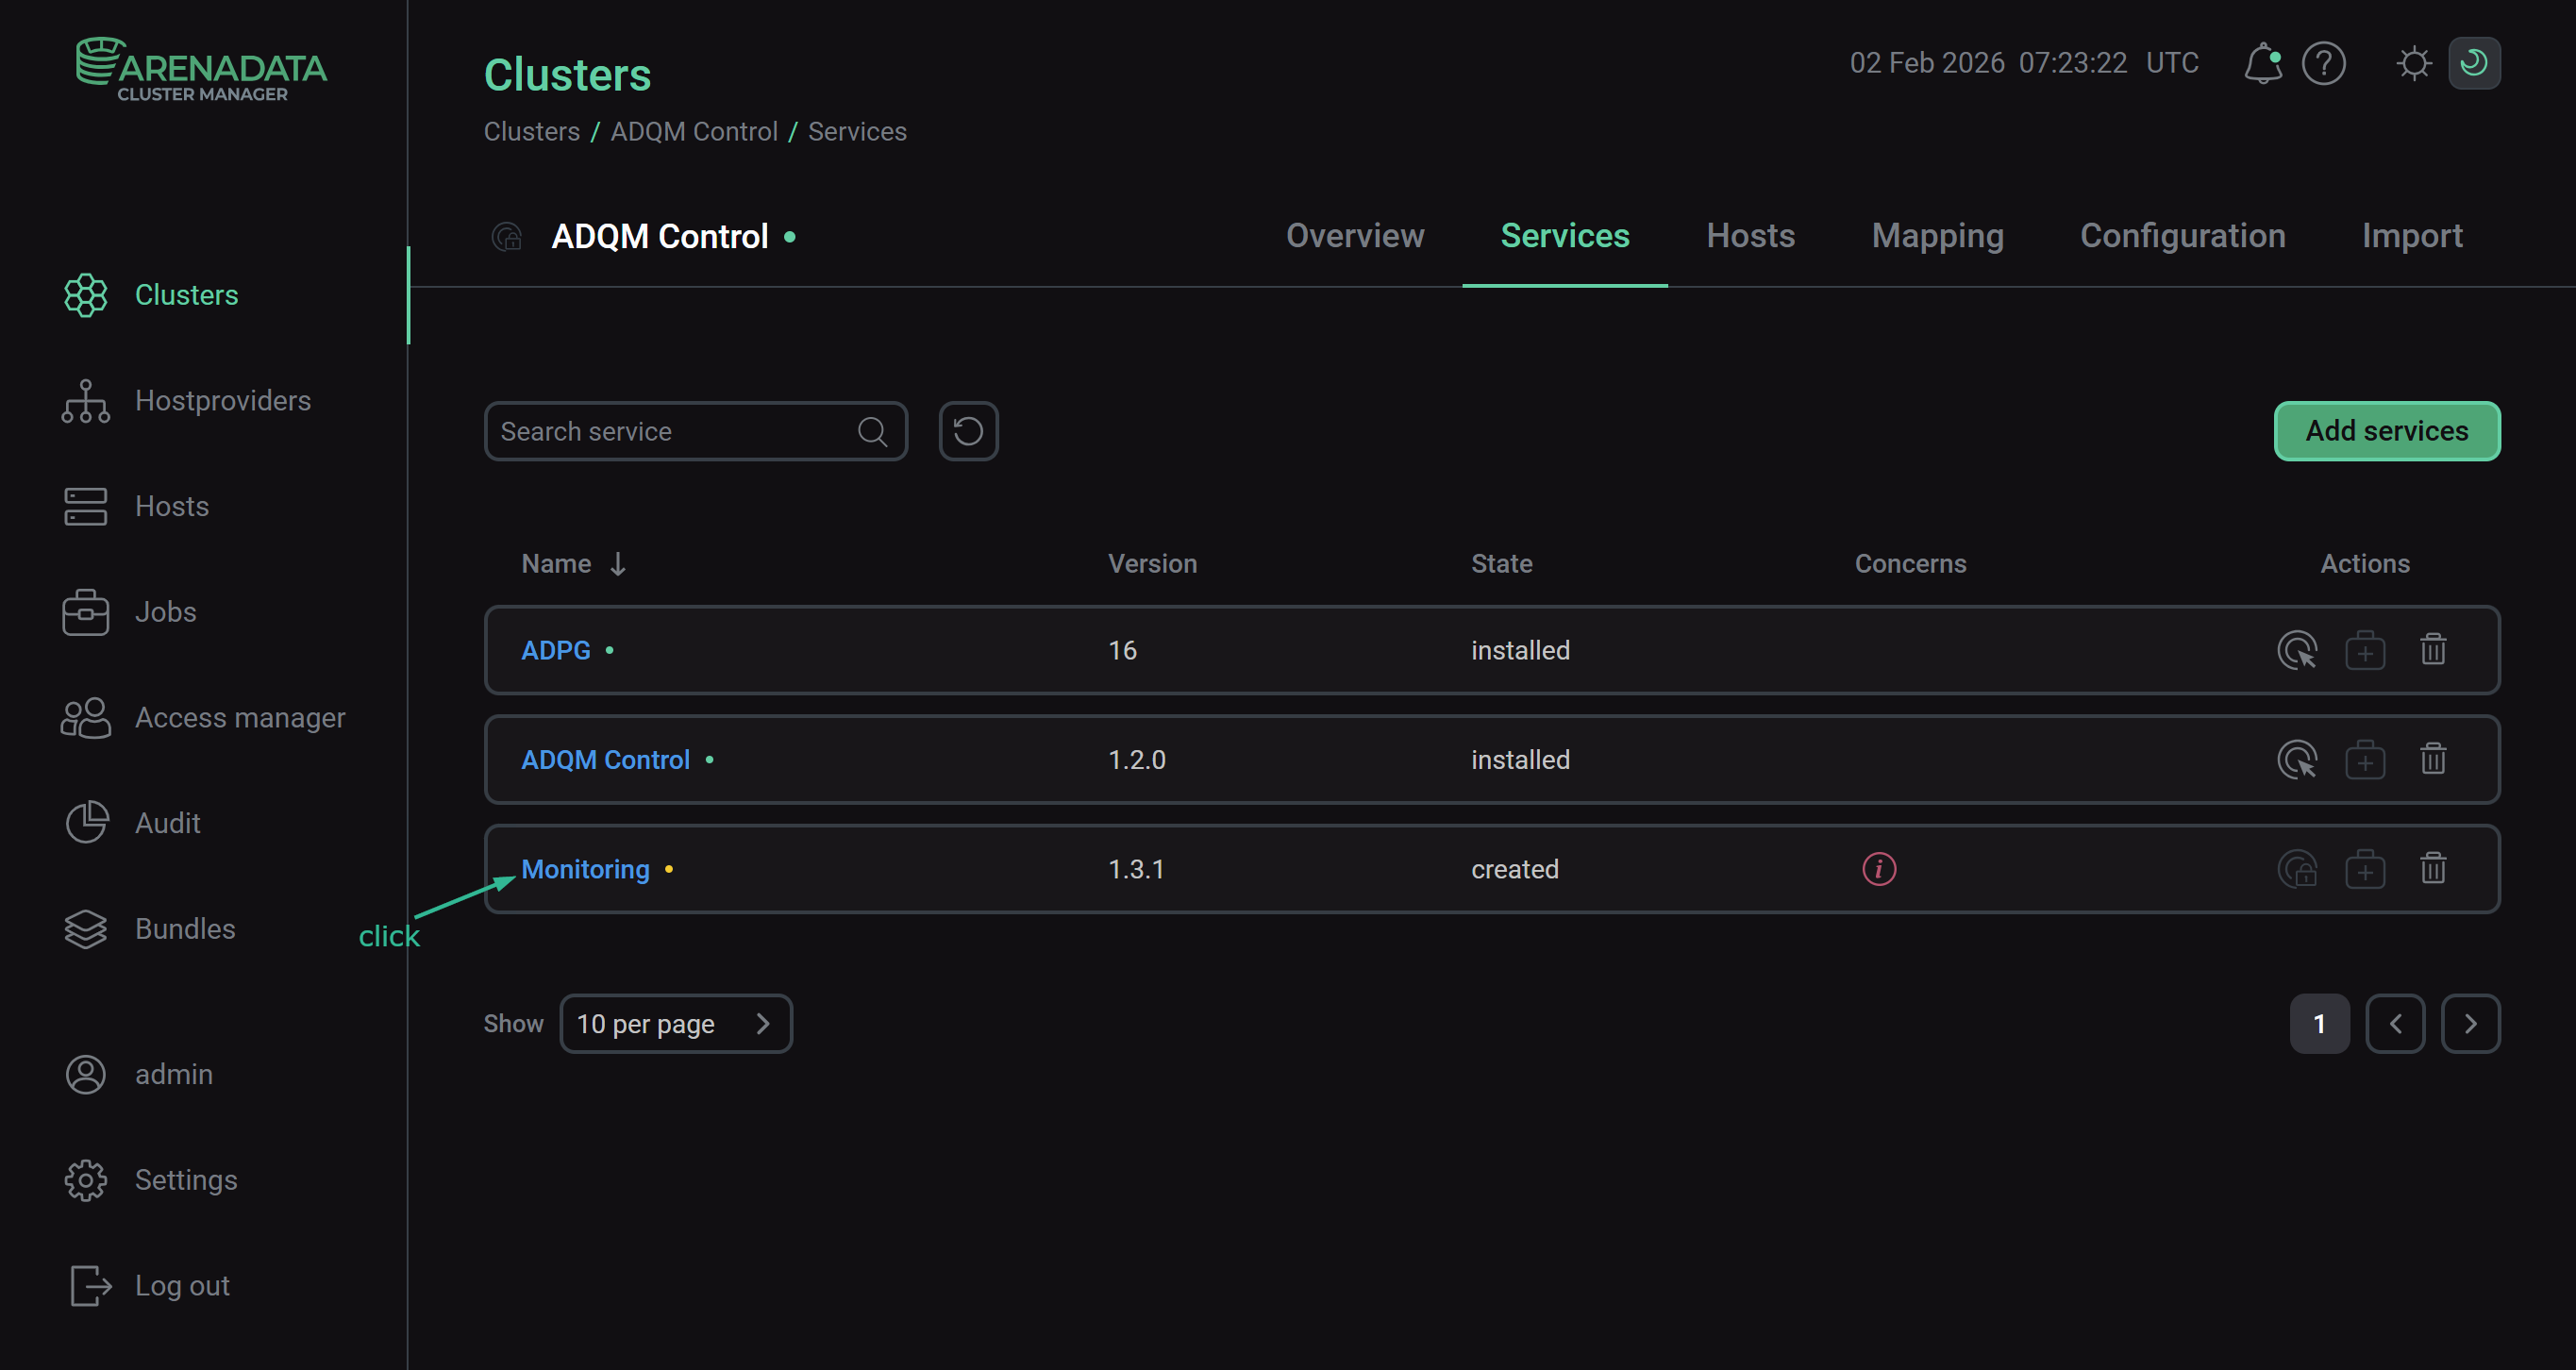Enable dark theme with the moon icon
This screenshot has width=2576, height=1370.
2474,63
